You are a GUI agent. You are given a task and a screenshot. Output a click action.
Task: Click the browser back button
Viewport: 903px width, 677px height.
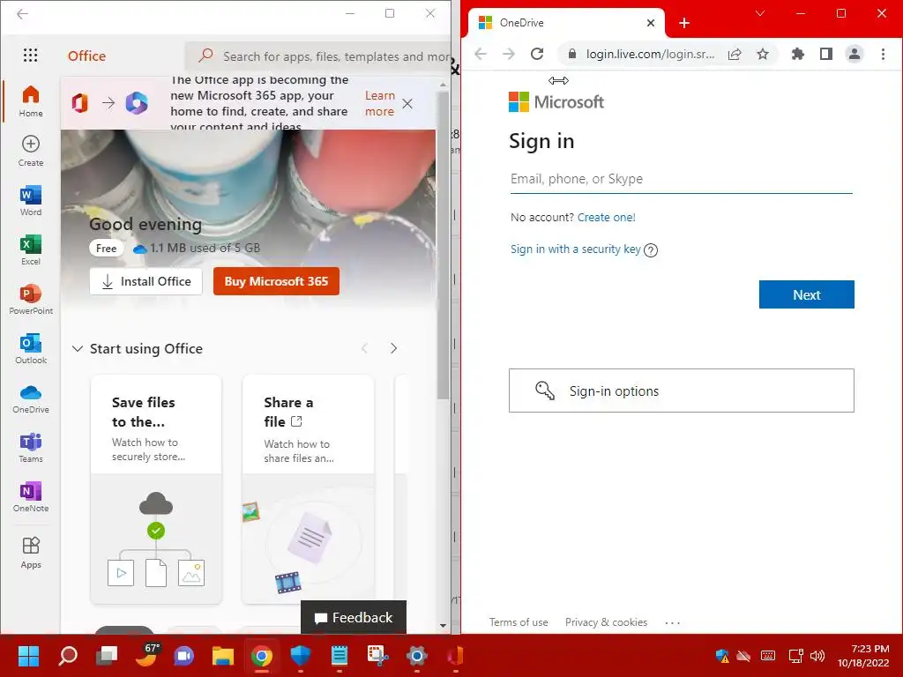coord(481,54)
